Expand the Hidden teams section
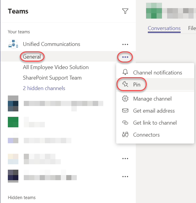196x203 pixels. [x=22, y=198]
